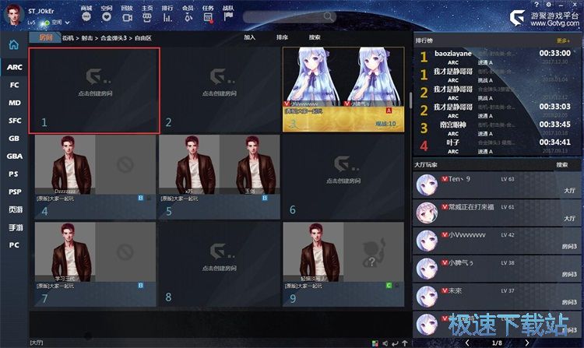Viewport: 584px width, 348px height.
Task: Open the 空间 heart icon
Action: tap(107, 17)
